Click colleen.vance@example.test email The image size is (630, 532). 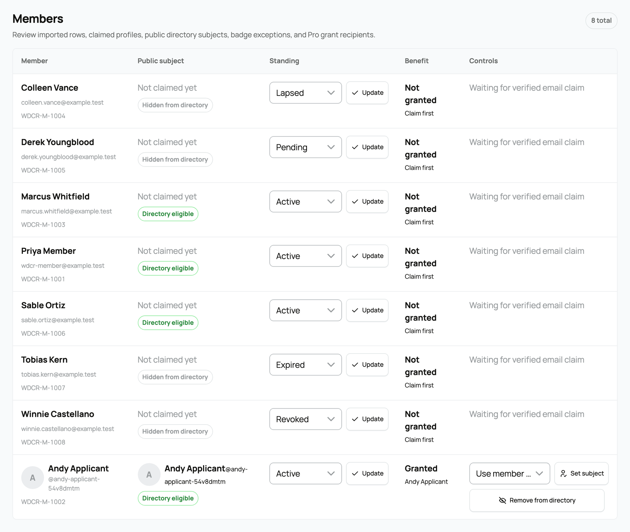(x=62, y=103)
